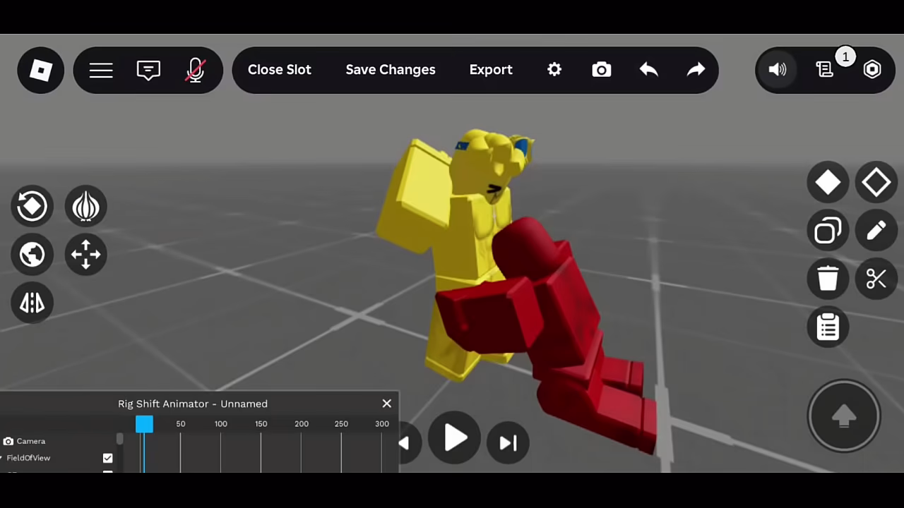Unmute the microphone
The height and width of the screenshot is (508, 904).
(x=196, y=70)
